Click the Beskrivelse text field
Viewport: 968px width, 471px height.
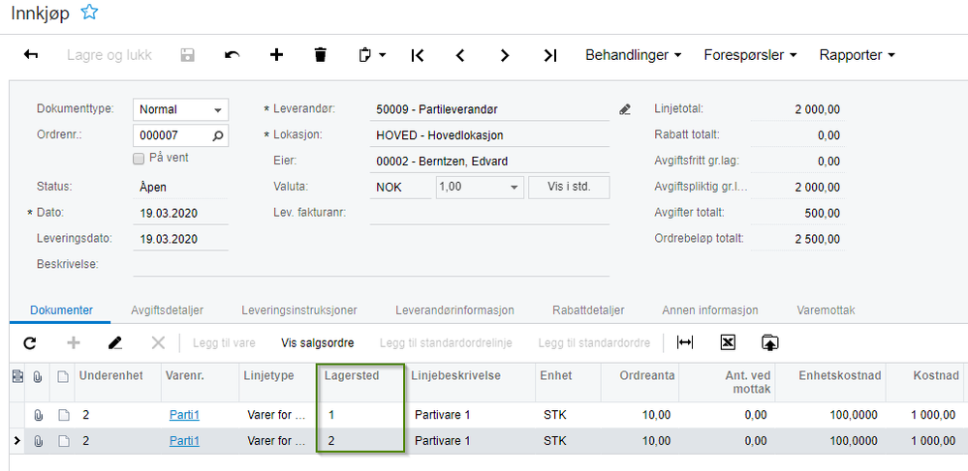(x=371, y=265)
